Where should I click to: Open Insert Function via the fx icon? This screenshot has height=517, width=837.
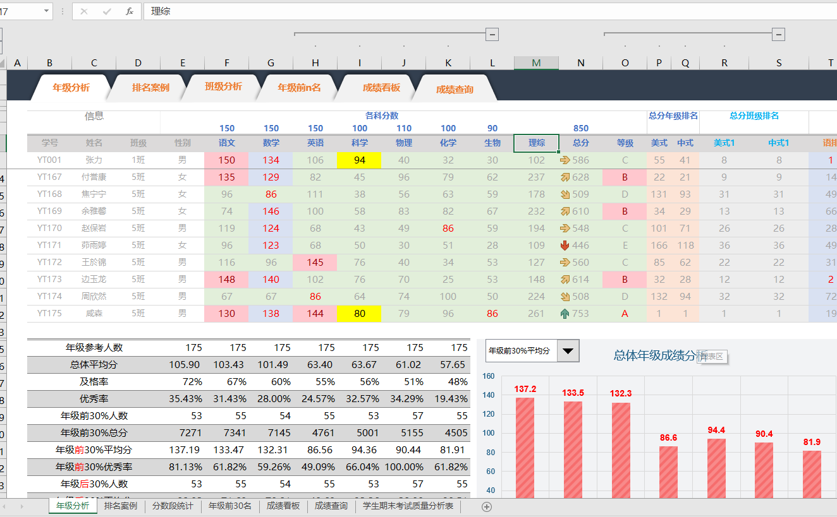130,11
